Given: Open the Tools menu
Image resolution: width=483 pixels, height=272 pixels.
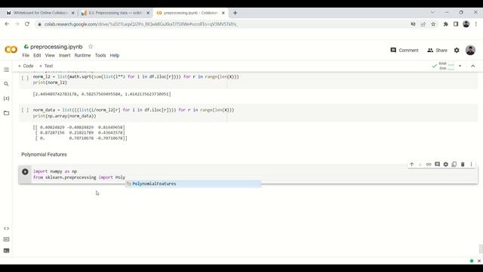Looking at the screenshot, I should click(100, 55).
